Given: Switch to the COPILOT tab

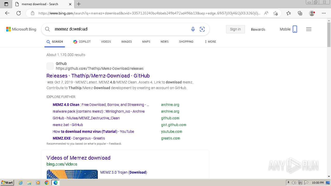Looking at the screenshot, I should click(82, 42).
